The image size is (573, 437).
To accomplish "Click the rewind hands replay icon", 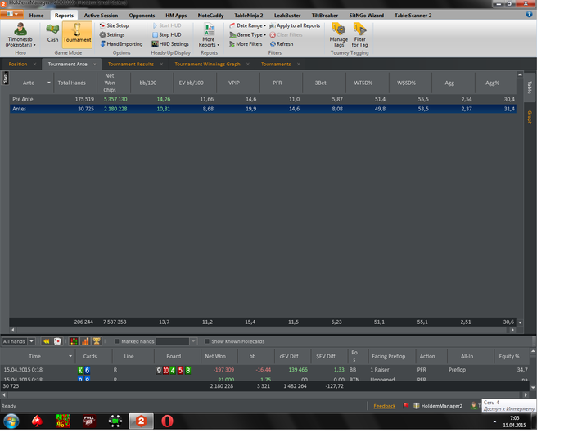I will point(47,341).
